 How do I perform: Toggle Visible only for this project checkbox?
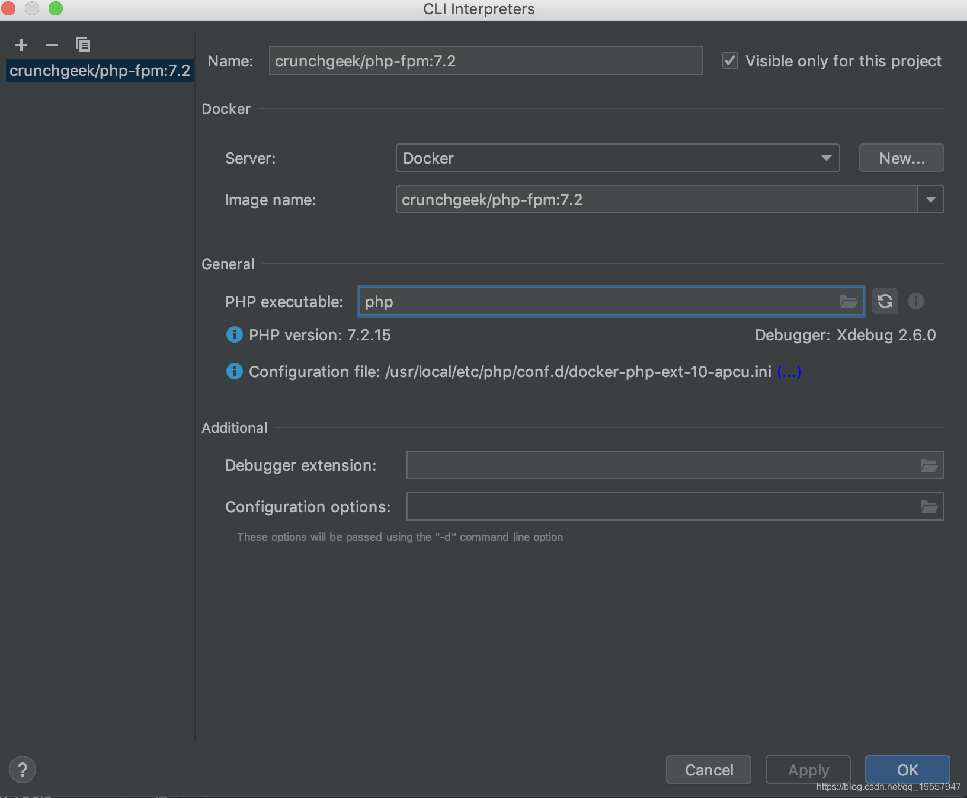[730, 61]
